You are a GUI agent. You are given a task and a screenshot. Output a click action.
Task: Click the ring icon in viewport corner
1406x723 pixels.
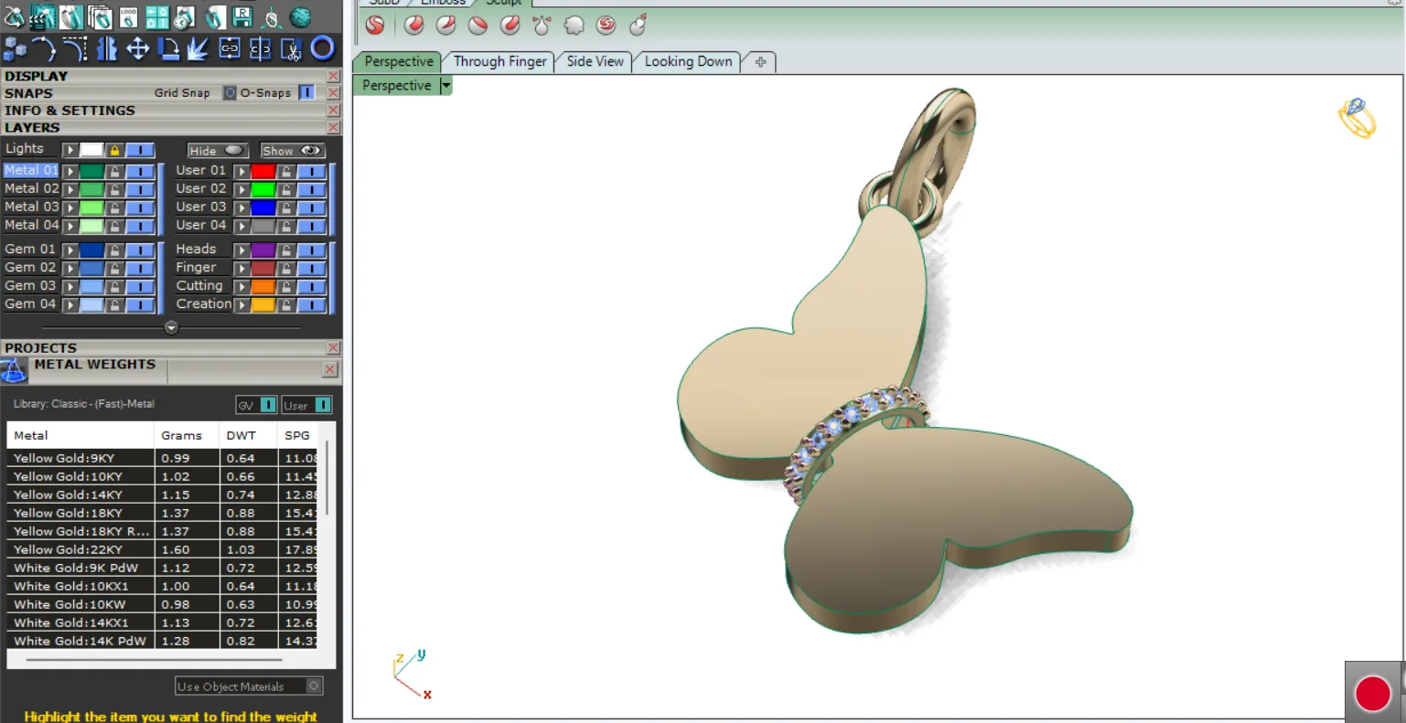pos(1357,119)
